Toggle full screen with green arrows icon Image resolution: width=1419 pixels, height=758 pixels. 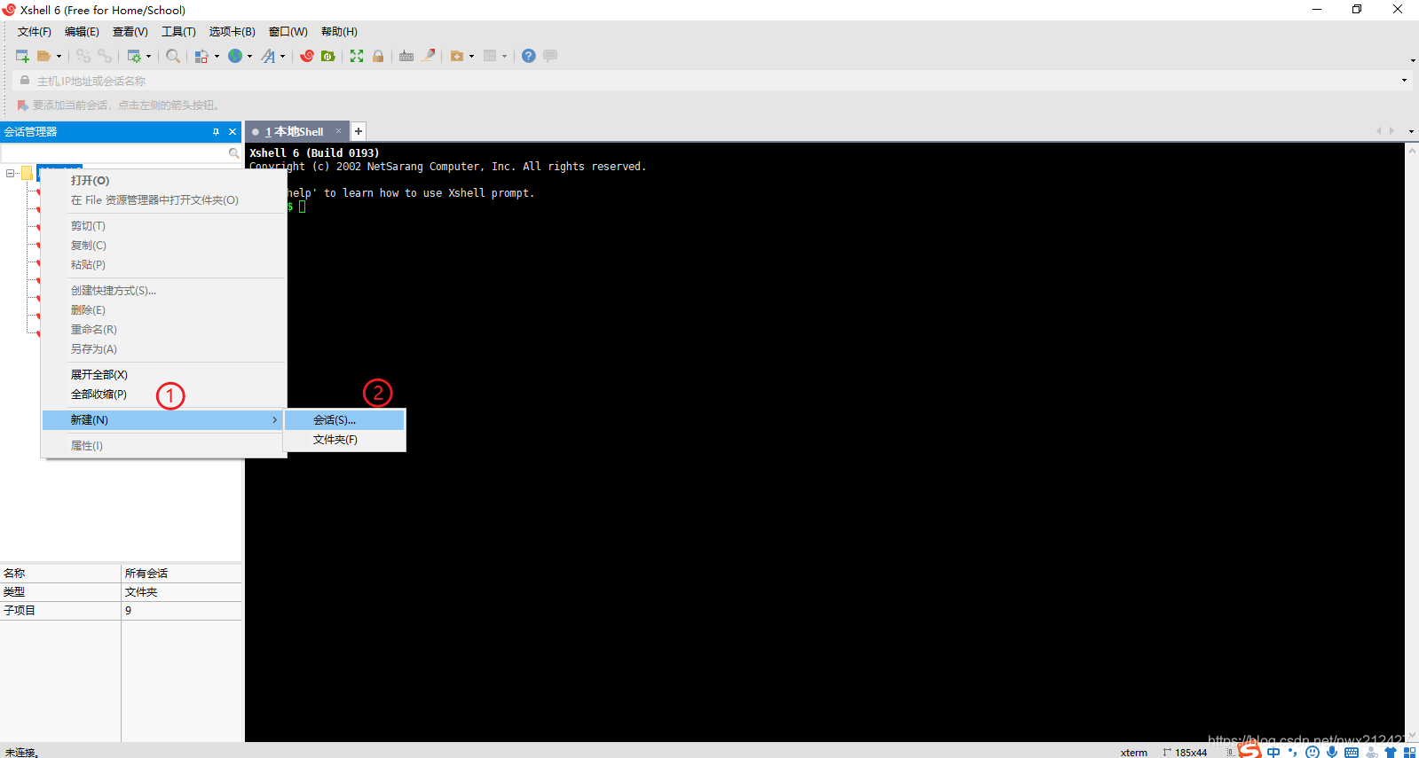click(x=357, y=56)
